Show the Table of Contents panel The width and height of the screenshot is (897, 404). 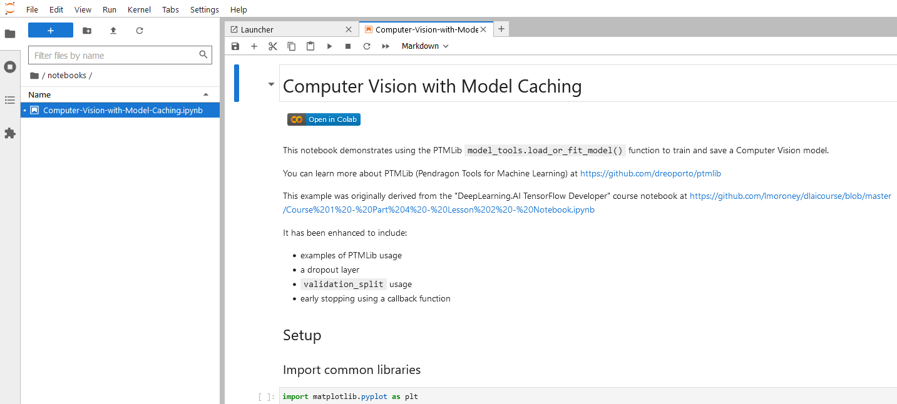[x=10, y=100]
